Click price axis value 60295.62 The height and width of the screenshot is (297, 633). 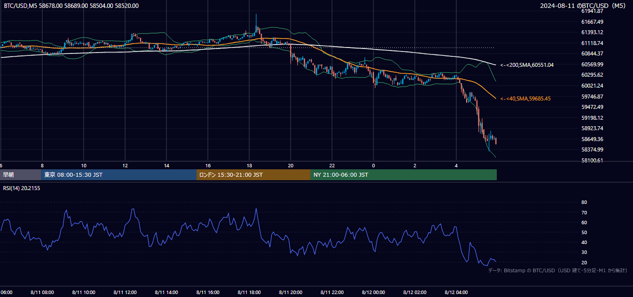pos(592,75)
